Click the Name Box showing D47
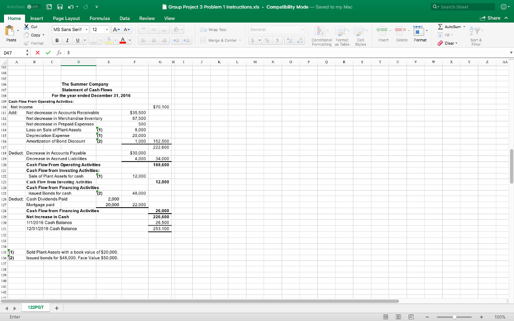Image resolution: width=514 pixels, height=321 pixels. 13,53
